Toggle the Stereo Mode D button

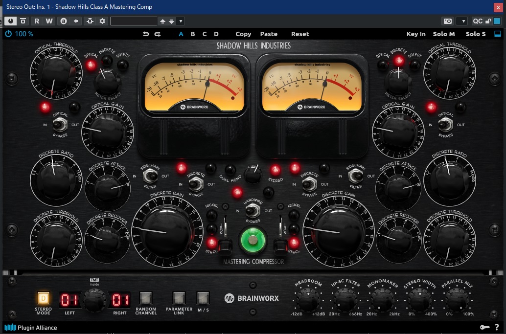(43, 298)
